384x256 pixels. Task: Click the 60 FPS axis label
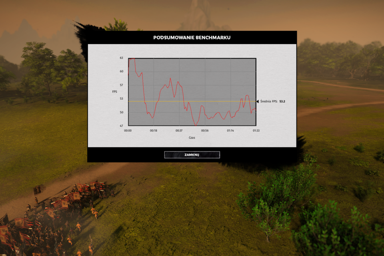click(x=121, y=72)
